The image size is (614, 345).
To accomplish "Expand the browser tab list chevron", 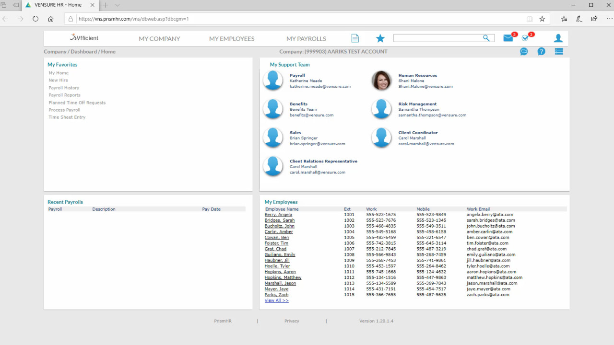I will (118, 5).
